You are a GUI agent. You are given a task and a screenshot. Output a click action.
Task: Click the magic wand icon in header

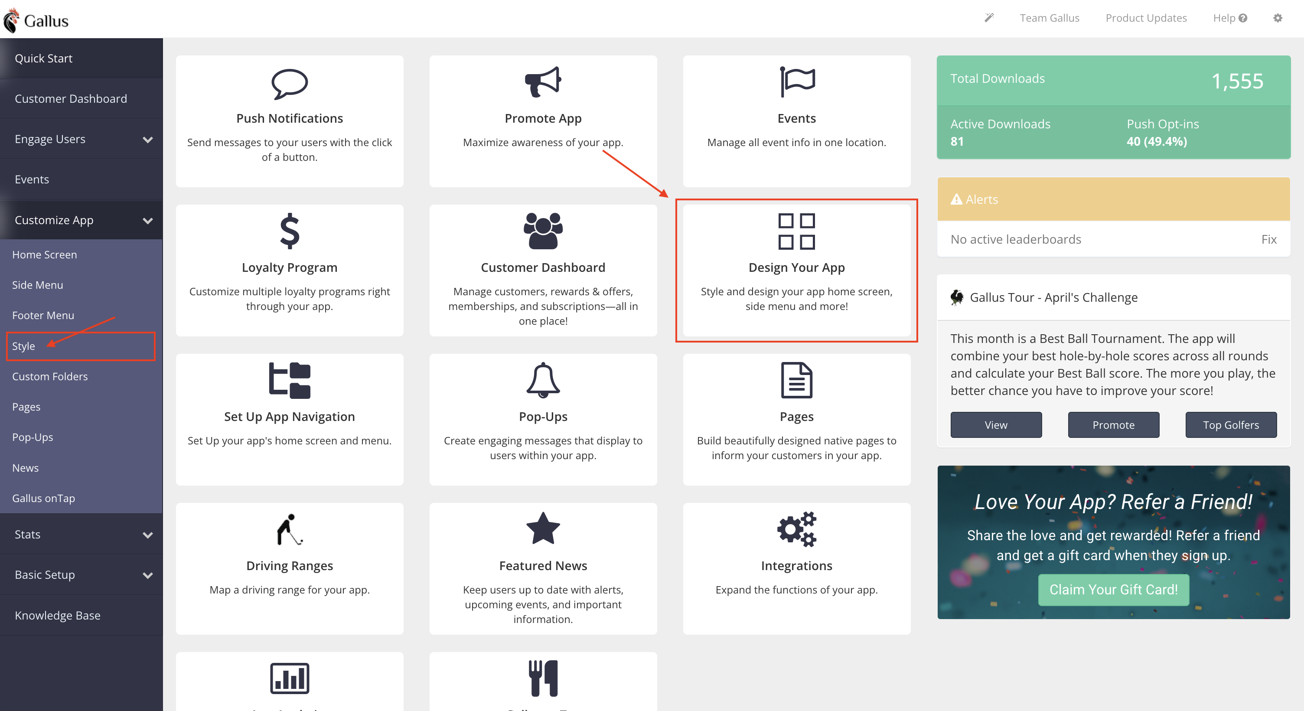click(989, 18)
